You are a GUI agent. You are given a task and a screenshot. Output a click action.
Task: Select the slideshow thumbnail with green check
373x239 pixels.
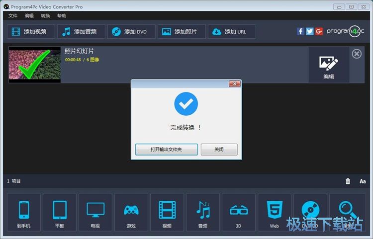(x=35, y=65)
